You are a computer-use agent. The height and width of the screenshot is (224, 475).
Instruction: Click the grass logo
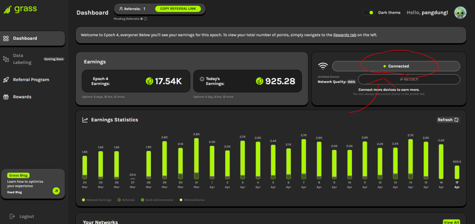click(x=20, y=9)
